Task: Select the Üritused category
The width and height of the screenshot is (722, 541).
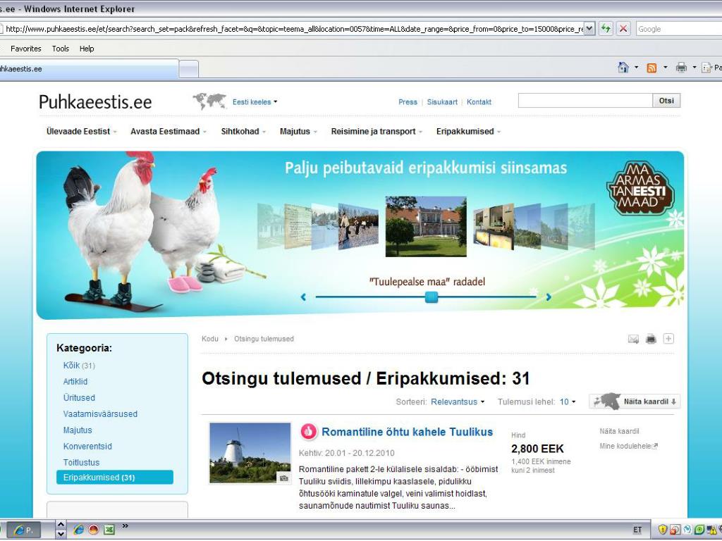Action: coord(79,397)
